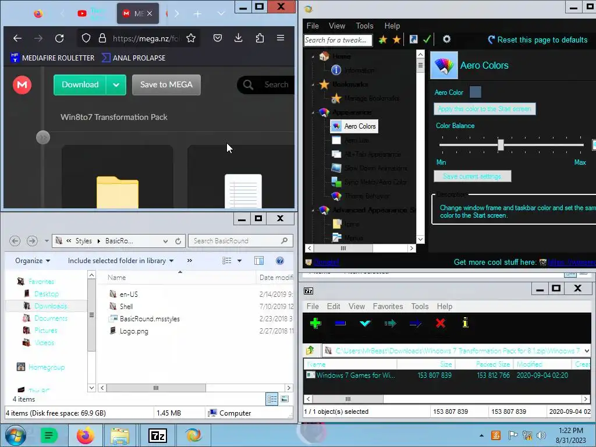Open Winaero Tweaker settings gear icon
The height and width of the screenshot is (447, 596).
tap(446, 39)
